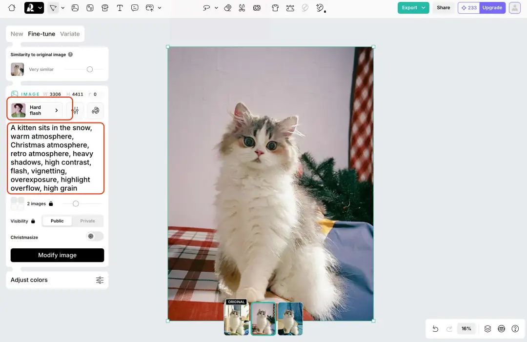The width and height of the screenshot is (527, 342).
Task: View the 233 credits balance
Action: [x=469, y=8]
